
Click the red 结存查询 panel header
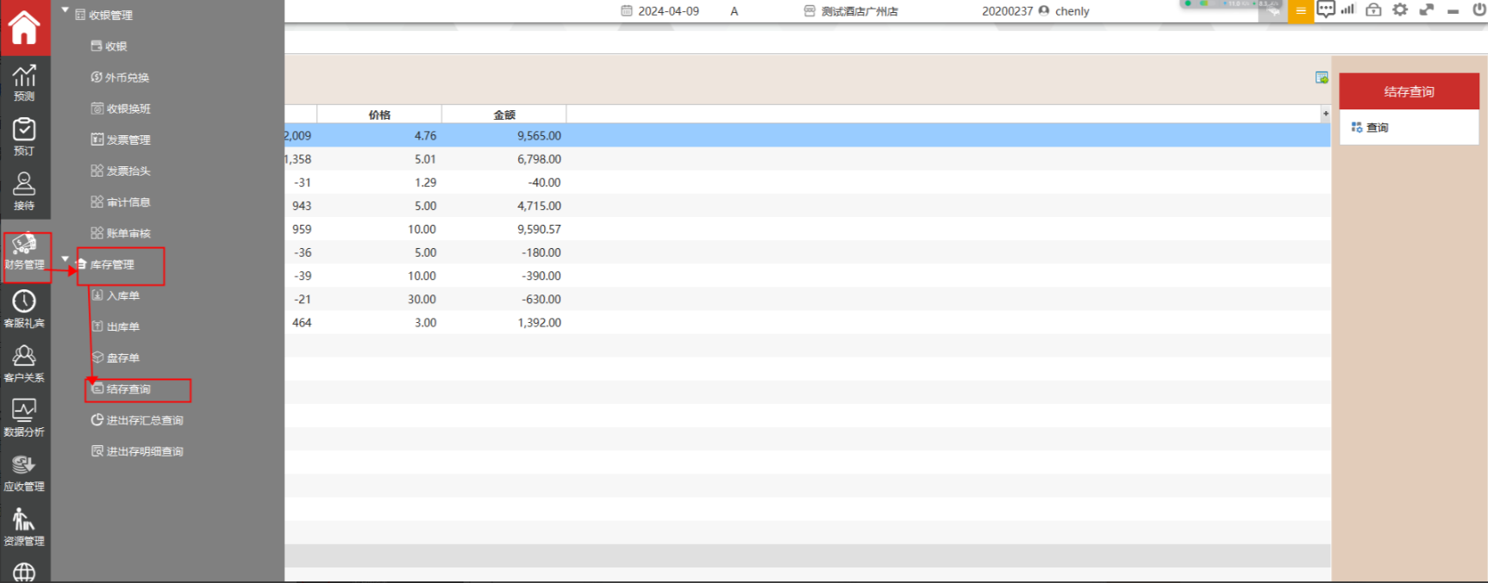tap(1409, 91)
